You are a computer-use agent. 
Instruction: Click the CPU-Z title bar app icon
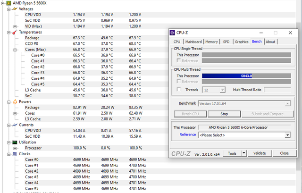172,33
